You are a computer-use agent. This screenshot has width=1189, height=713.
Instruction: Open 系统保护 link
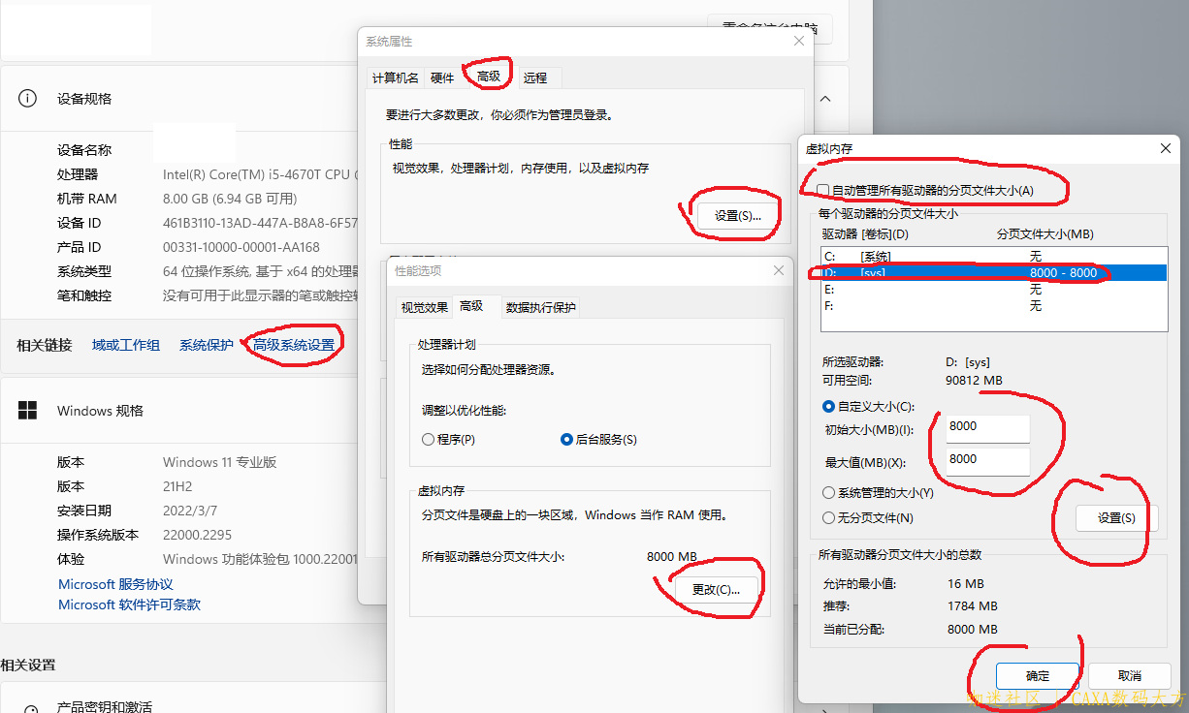click(207, 345)
